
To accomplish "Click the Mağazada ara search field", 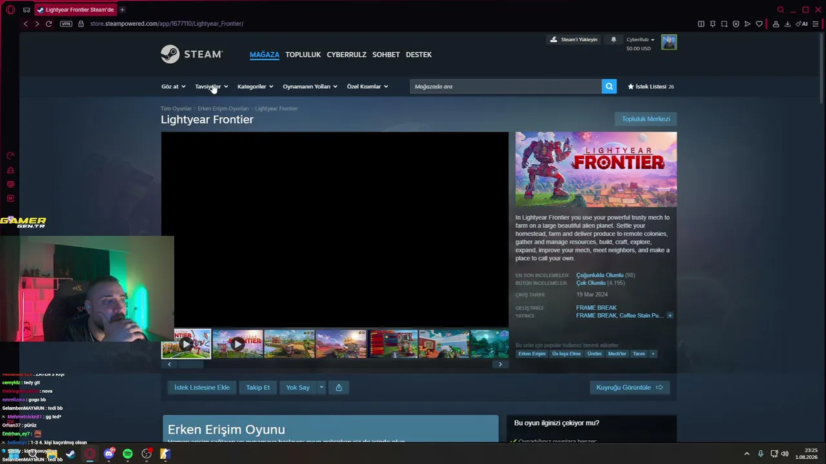I will [x=506, y=86].
